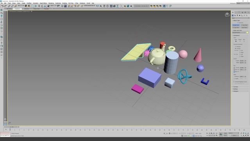Choose the Select and Scale tool

pyautogui.click(x=45, y=6)
